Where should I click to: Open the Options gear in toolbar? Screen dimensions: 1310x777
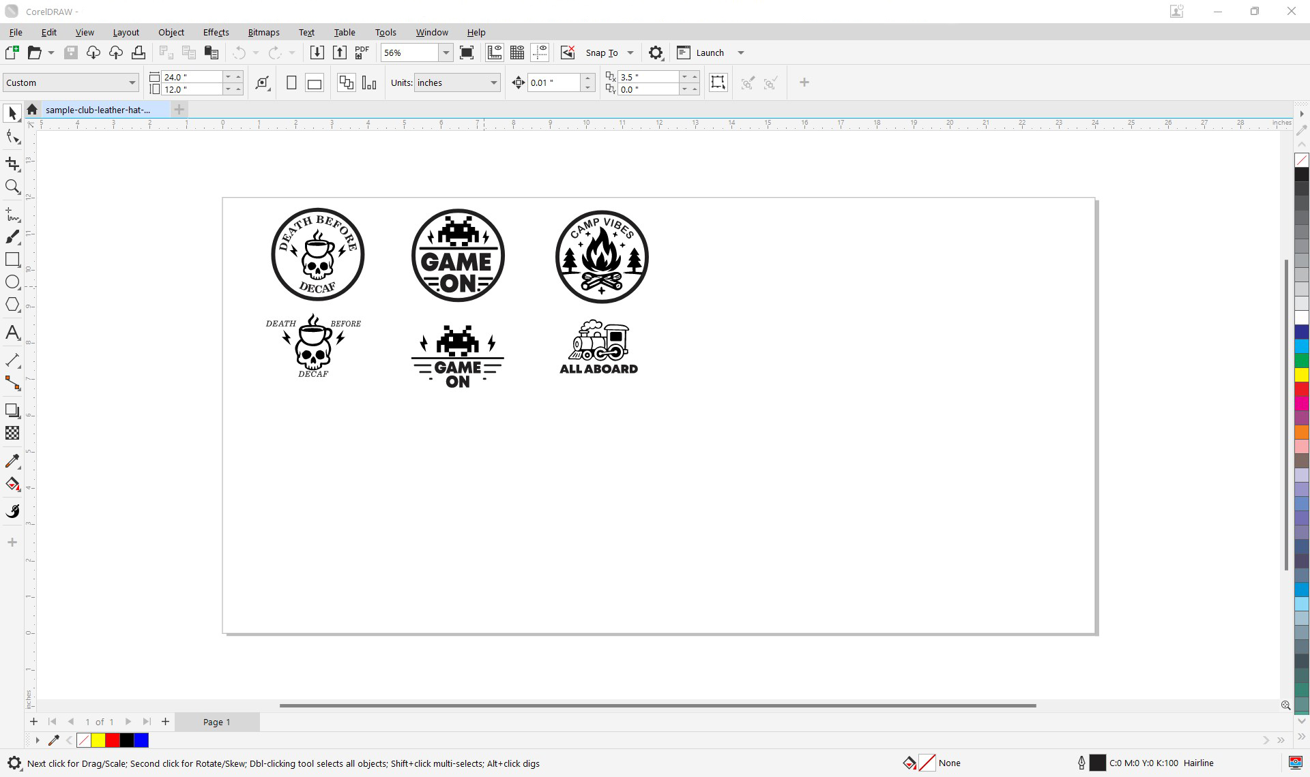tap(655, 52)
